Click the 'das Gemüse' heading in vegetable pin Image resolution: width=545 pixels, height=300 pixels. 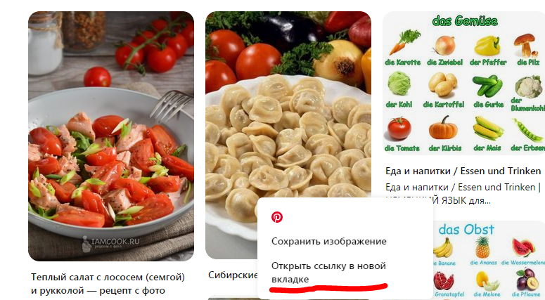coord(465,21)
